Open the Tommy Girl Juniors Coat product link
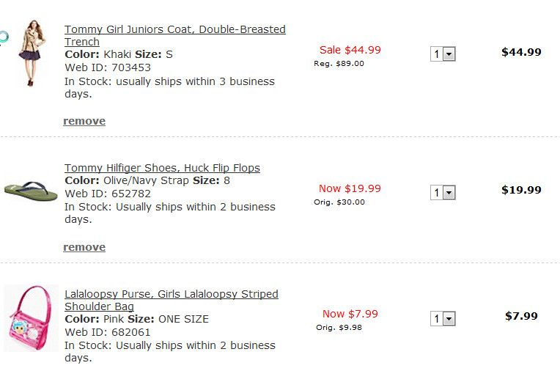The height and width of the screenshot is (371, 560). pos(174,30)
